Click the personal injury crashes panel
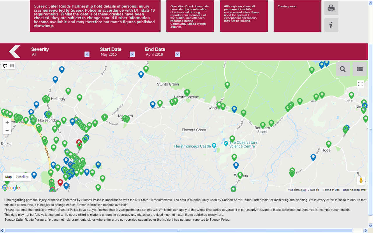 [x=95, y=16]
